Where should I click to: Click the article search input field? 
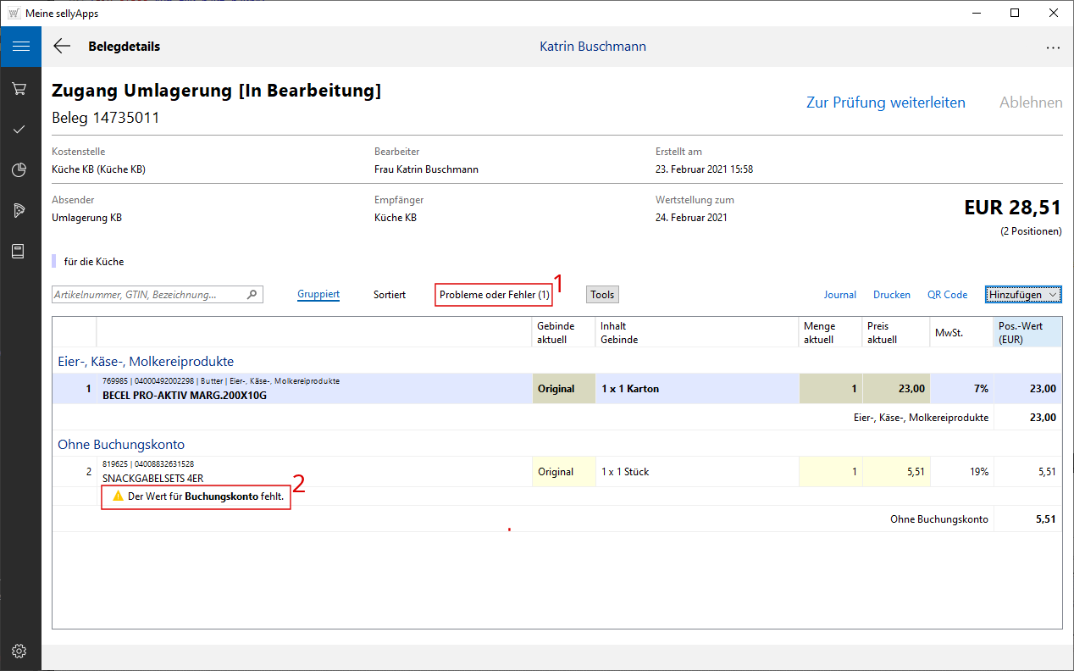coord(148,295)
